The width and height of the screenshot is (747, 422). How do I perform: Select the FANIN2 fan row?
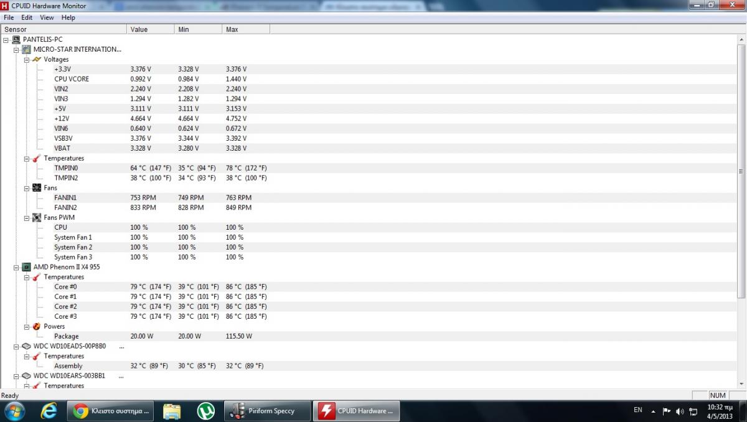pyautogui.click(x=368, y=207)
